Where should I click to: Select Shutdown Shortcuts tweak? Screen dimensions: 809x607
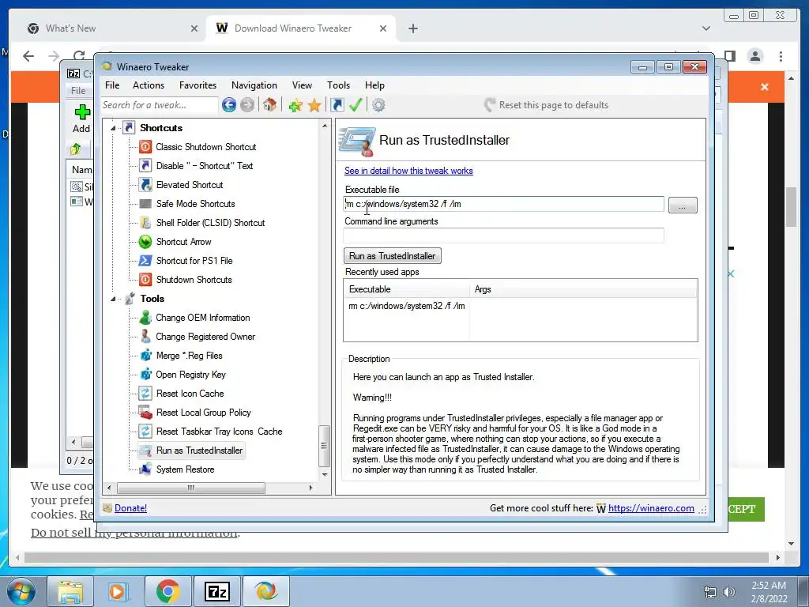coord(194,280)
